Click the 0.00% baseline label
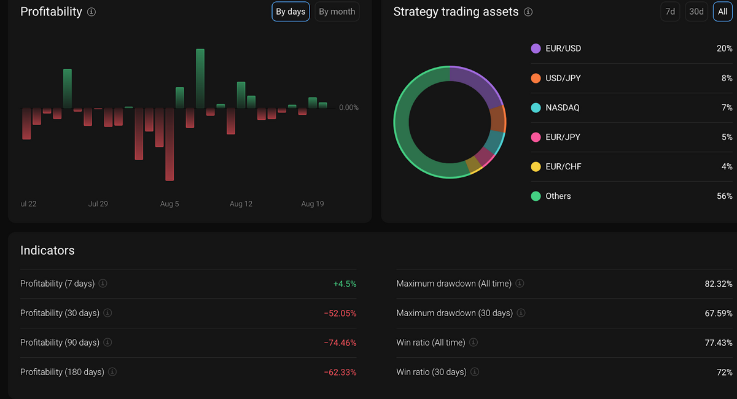Image resolution: width=737 pixels, height=399 pixels. coord(349,107)
